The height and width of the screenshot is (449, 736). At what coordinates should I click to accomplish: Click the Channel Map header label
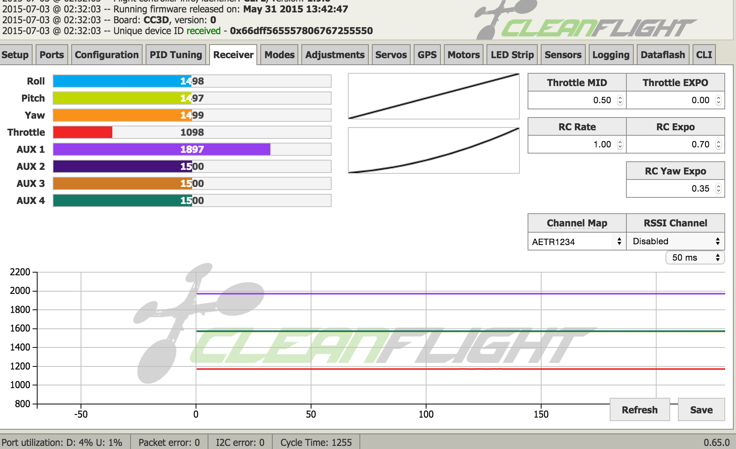coord(577,223)
